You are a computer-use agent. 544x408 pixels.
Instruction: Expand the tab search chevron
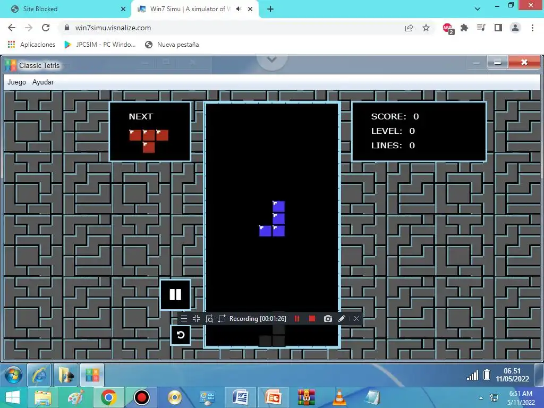click(478, 9)
